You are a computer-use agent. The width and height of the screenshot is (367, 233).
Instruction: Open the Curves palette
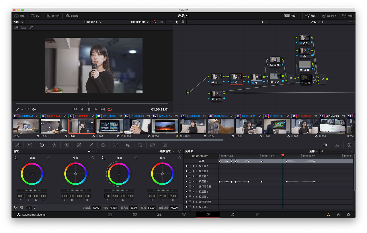tap(79, 145)
